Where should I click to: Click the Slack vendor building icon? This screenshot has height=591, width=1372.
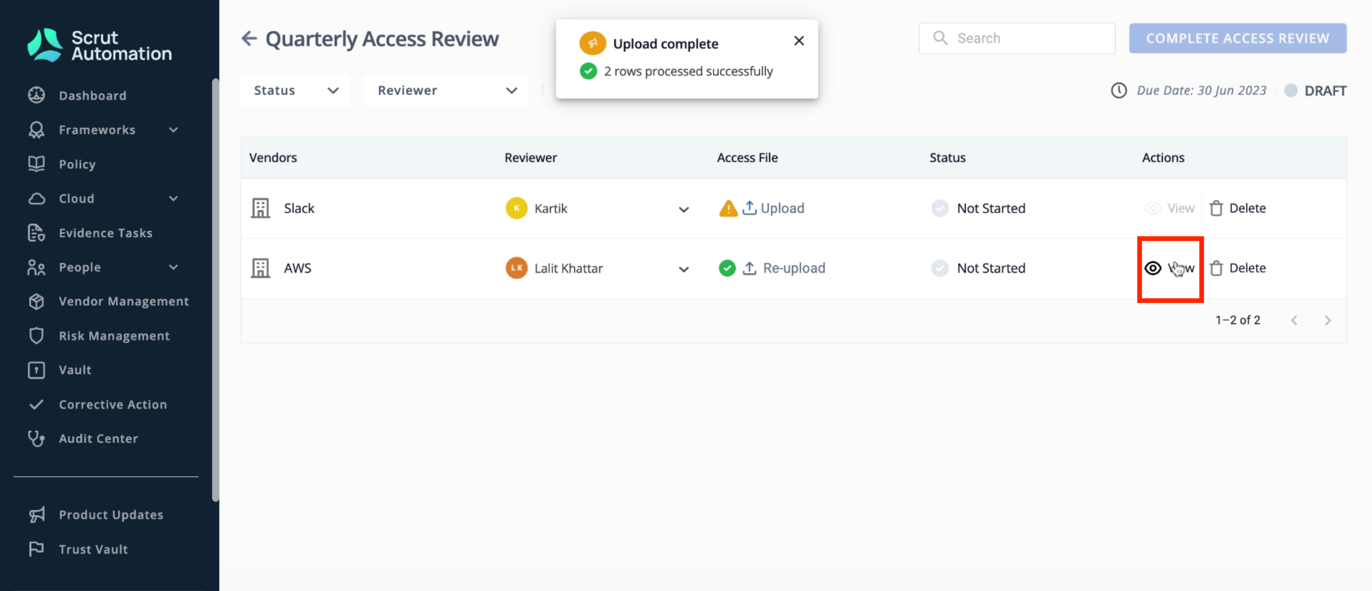[x=260, y=208]
